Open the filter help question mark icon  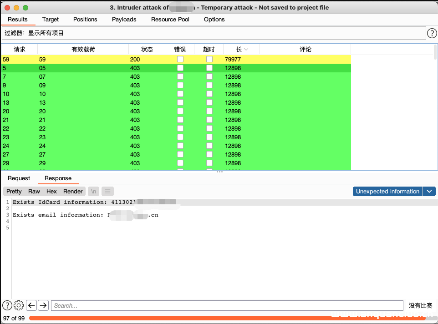[432, 33]
